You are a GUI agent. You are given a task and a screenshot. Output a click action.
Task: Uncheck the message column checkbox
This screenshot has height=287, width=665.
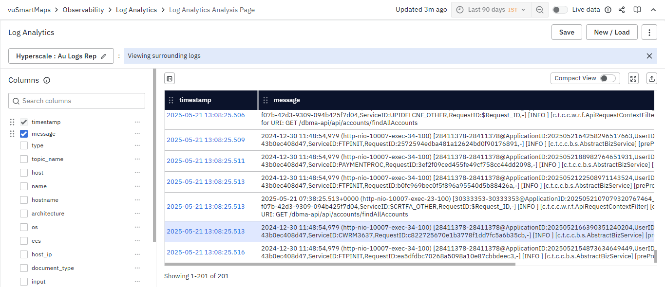pyautogui.click(x=24, y=134)
